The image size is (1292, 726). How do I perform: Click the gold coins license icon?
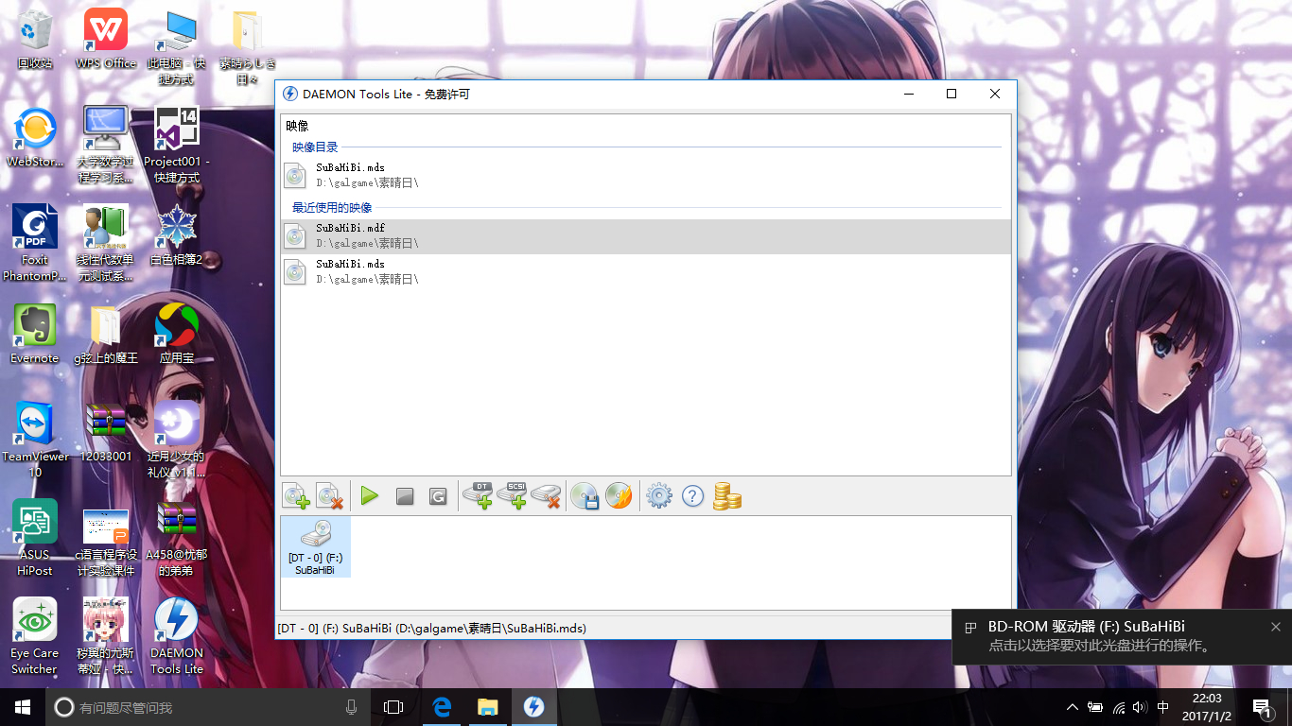pyautogui.click(x=726, y=495)
